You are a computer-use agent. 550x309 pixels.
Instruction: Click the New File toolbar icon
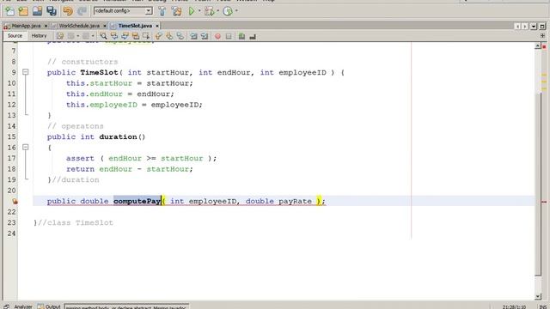point(9,11)
